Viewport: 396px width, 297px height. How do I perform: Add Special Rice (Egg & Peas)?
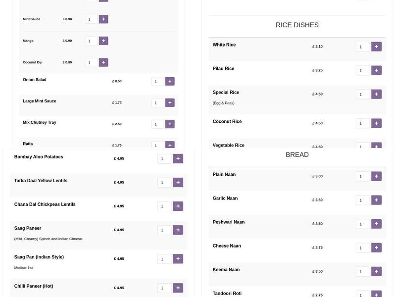[x=376, y=94]
